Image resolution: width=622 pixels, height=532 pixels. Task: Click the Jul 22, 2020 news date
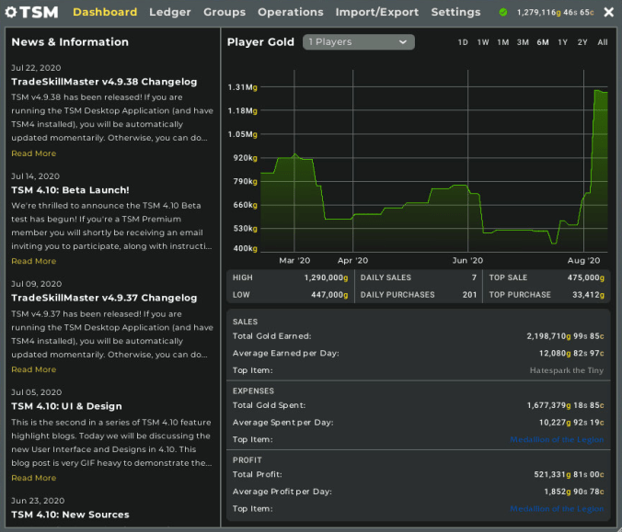(36, 68)
